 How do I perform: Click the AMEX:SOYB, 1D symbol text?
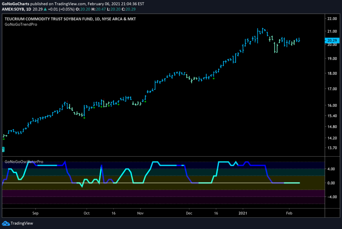(16, 9)
